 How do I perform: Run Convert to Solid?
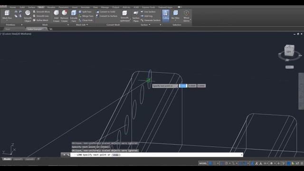pos(105,12)
